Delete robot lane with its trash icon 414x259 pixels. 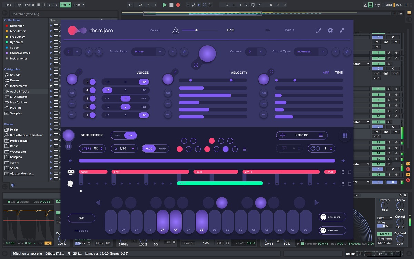coord(349,172)
